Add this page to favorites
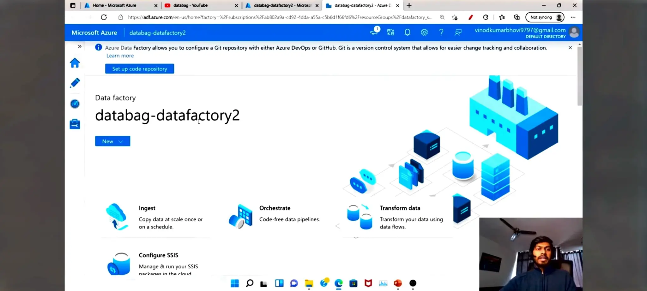Screen dimensions: 647x291 pos(455,17)
